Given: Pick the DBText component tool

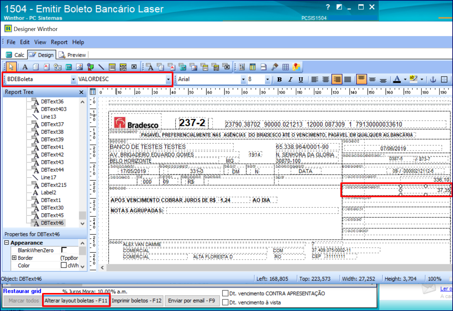Looking at the screenshot, I should click(150, 67).
